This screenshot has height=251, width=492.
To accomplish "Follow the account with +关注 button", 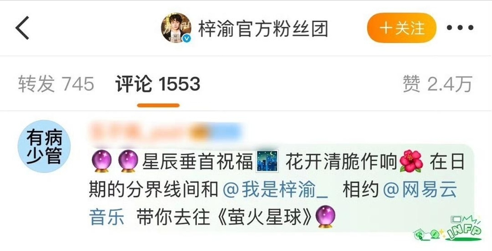I will point(401,28).
